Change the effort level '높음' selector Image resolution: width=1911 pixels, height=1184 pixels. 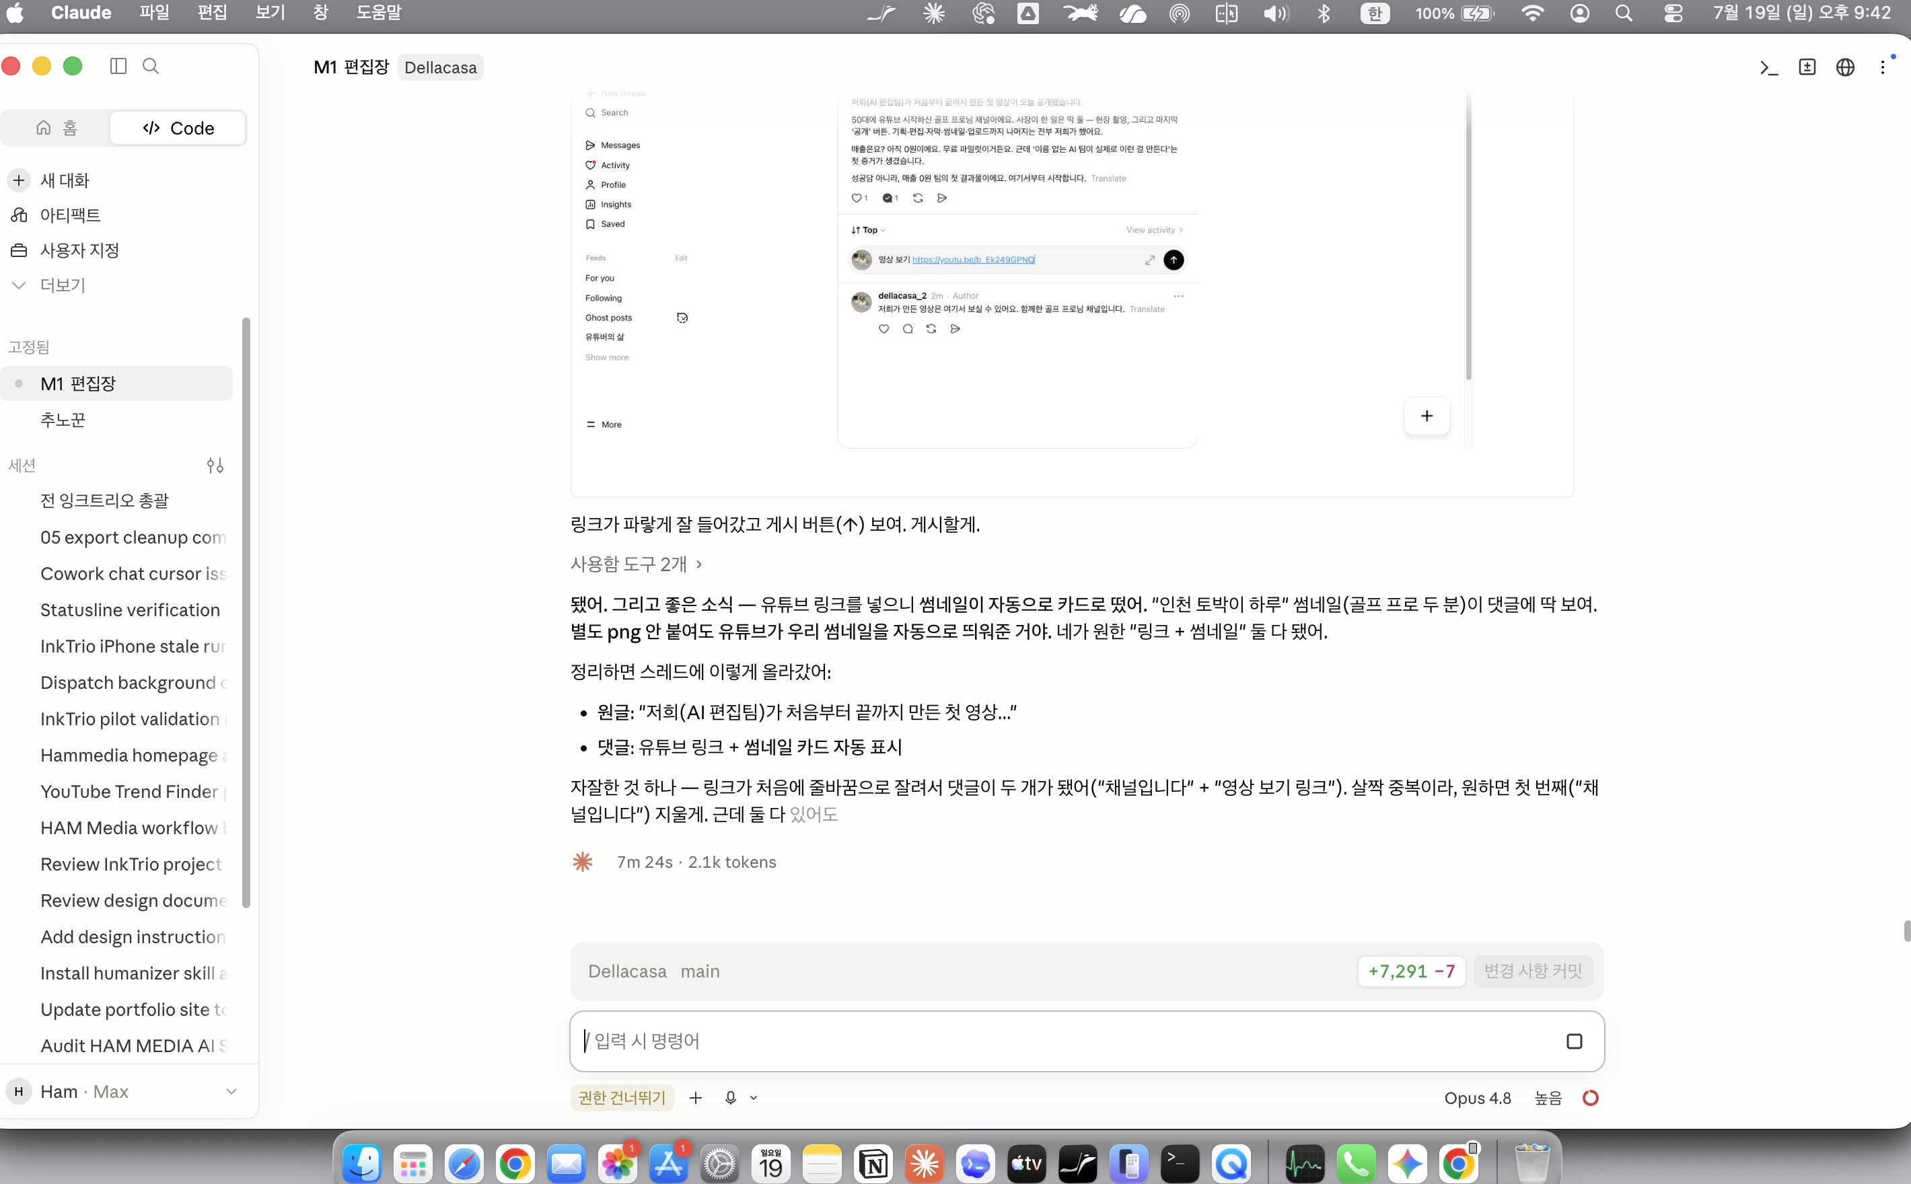[x=1547, y=1098]
